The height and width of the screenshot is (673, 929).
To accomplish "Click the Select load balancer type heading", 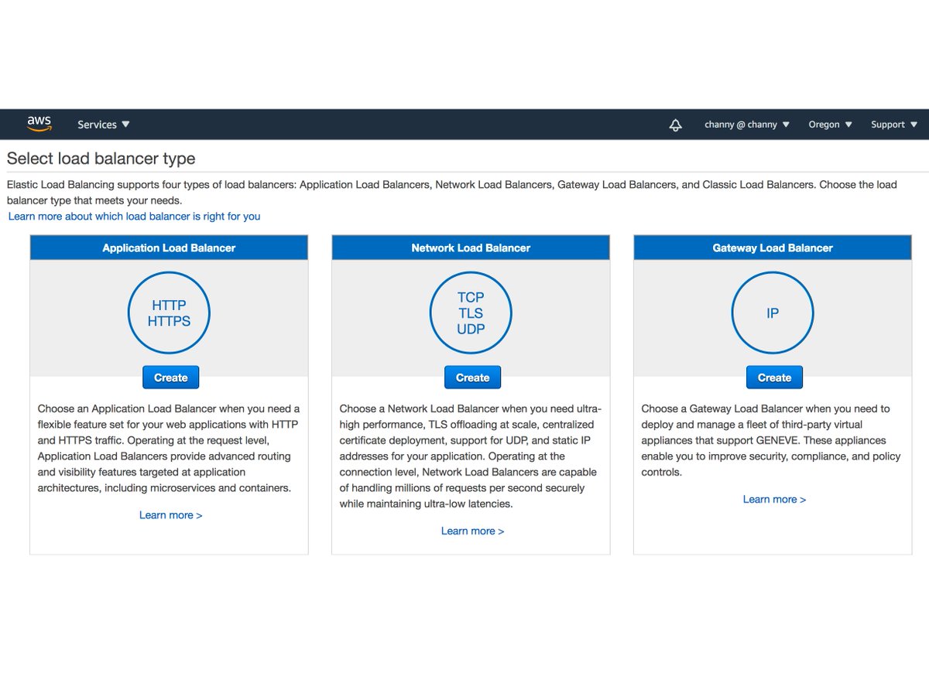I will pyautogui.click(x=101, y=159).
